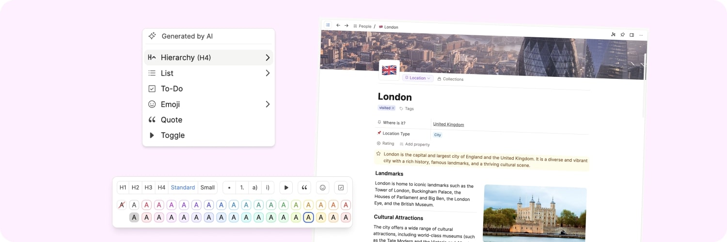Insert quote using the quotation mark button
Image resolution: width=727 pixels, height=242 pixels.
[304, 188]
